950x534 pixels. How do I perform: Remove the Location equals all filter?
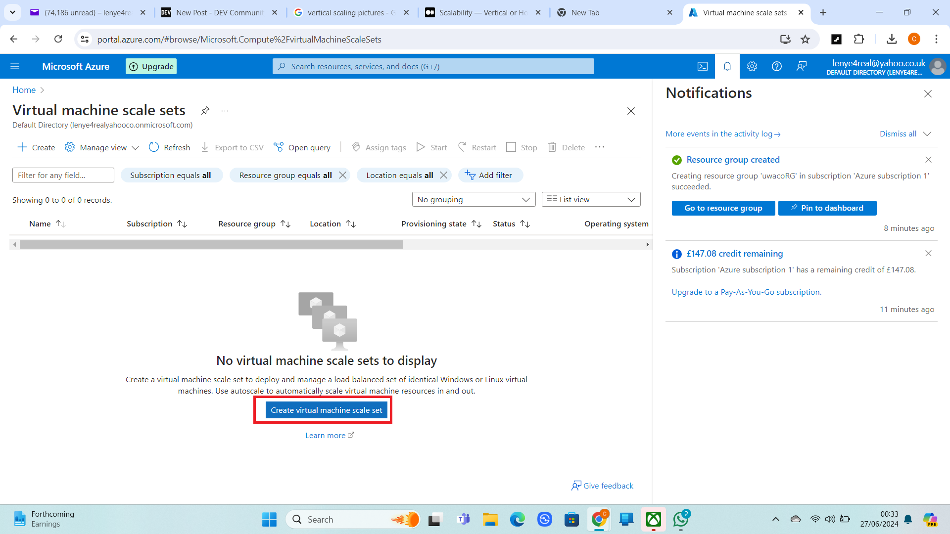443,175
